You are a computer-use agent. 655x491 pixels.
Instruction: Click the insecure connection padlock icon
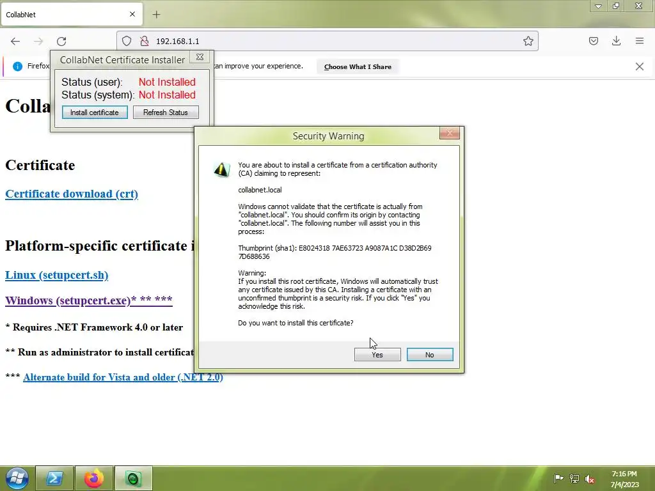click(x=145, y=41)
